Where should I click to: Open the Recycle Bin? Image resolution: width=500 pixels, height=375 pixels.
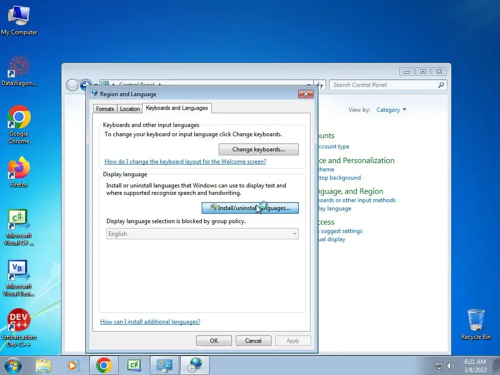pyautogui.click(x=476, y=324)
